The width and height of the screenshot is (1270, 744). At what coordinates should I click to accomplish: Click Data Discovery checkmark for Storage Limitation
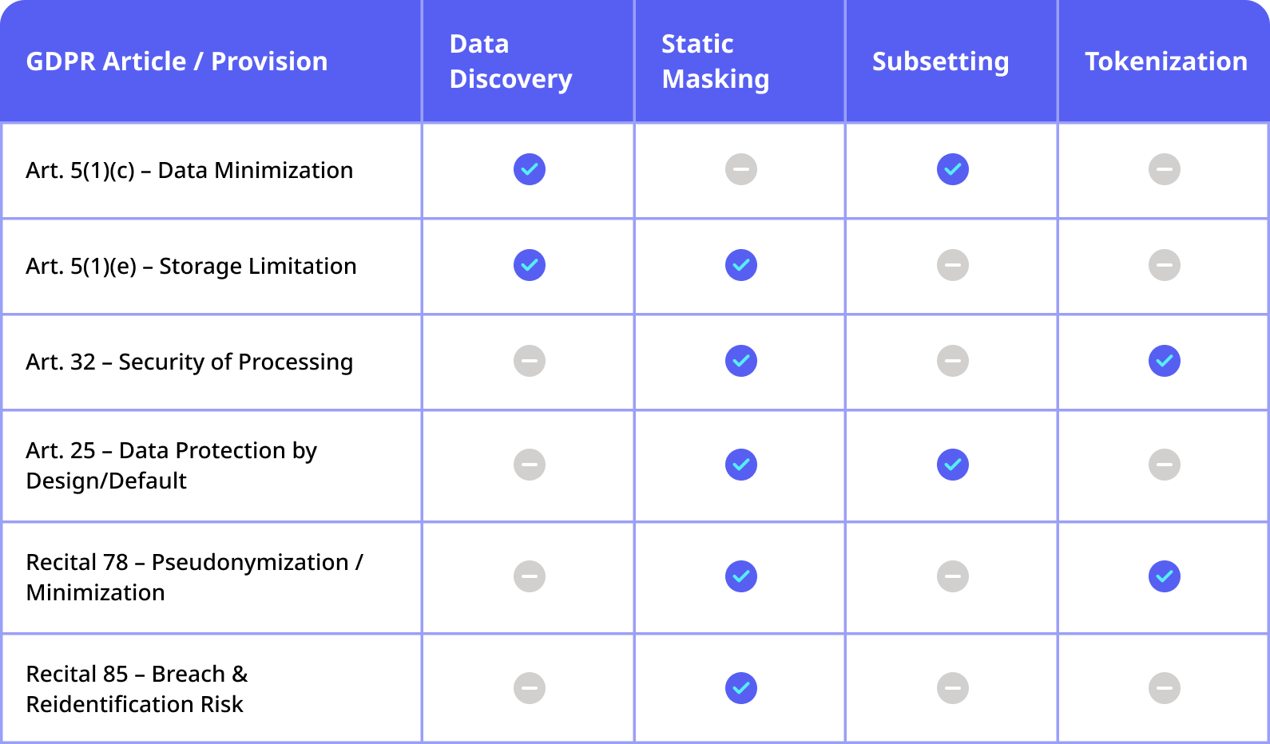[x=530, y=265]
